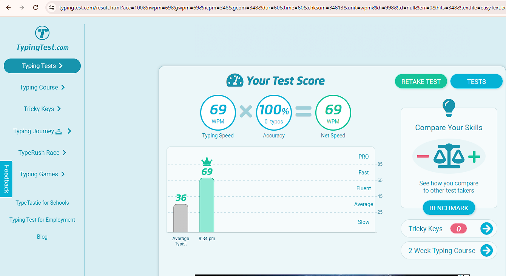Open Tricky Keys using its arrow icon
The height and width of the screenshot is (276, 506).
[486, 228]
